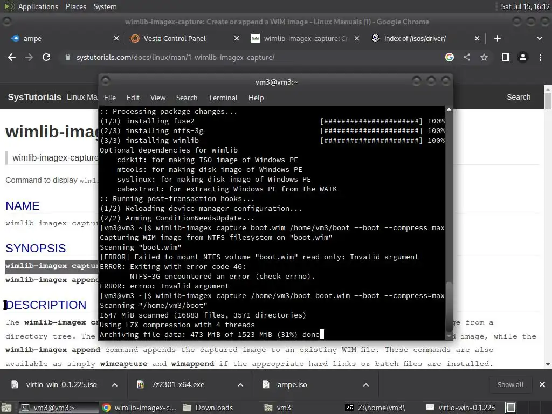
Task: Open Downloads window from taskbar
Action: [x=208, y=408]
